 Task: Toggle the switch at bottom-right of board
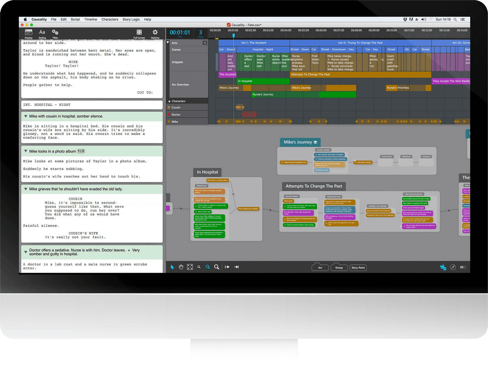[x=464, y=267]
